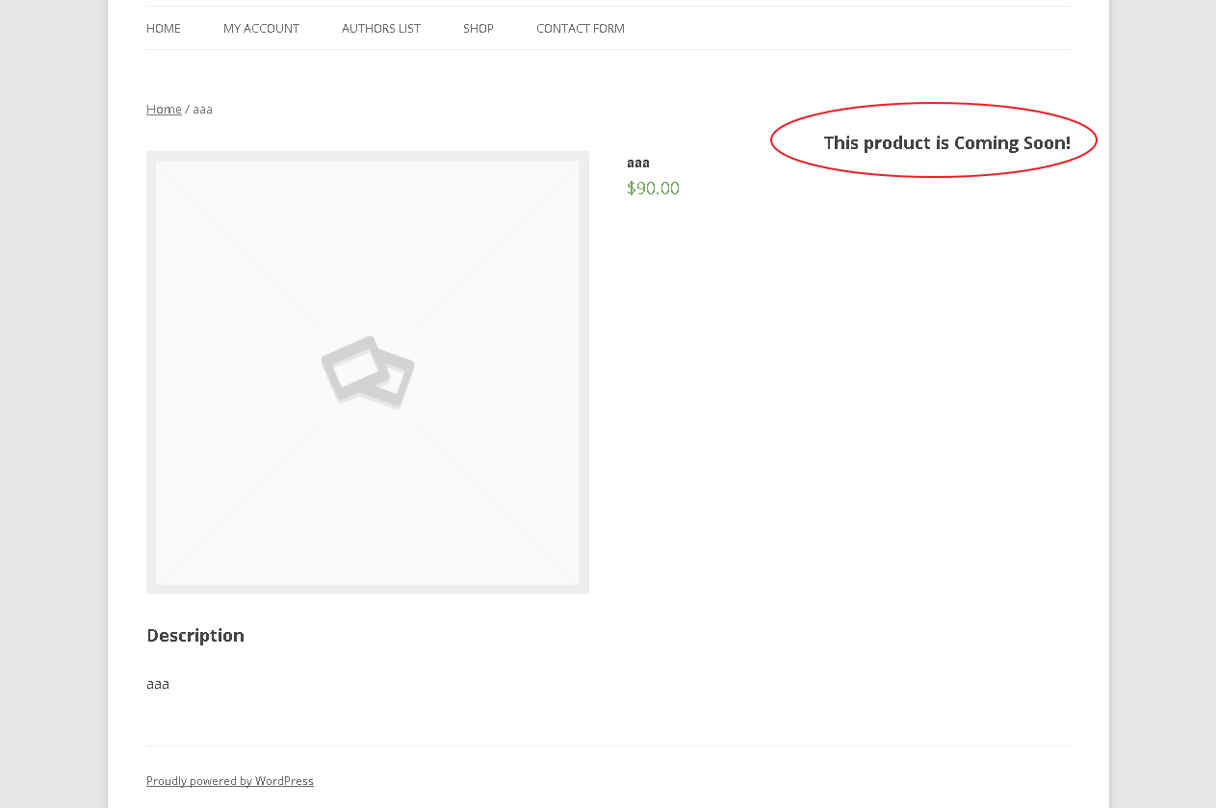Follow the Proudly powered by WordPress link
This screenshot has height=808, width=1216.
coord(230,781)
